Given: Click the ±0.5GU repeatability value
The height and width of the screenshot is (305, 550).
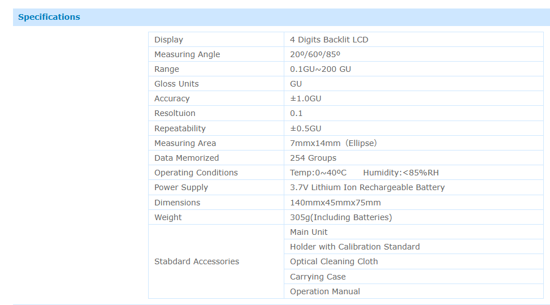Looking at the screenshot, I should tap(305, 128).
